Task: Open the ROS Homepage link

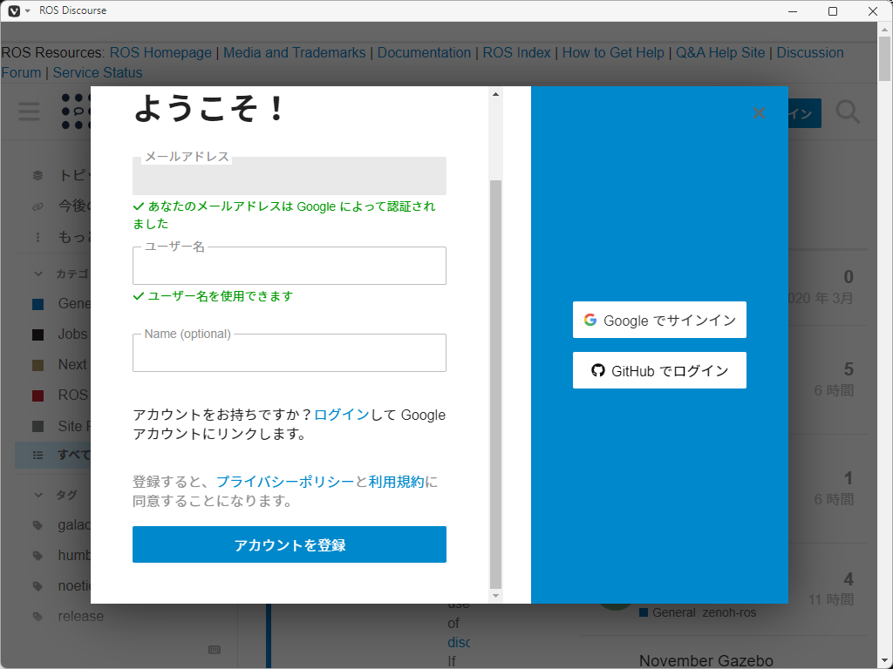Action: click(x=160, y=53)
